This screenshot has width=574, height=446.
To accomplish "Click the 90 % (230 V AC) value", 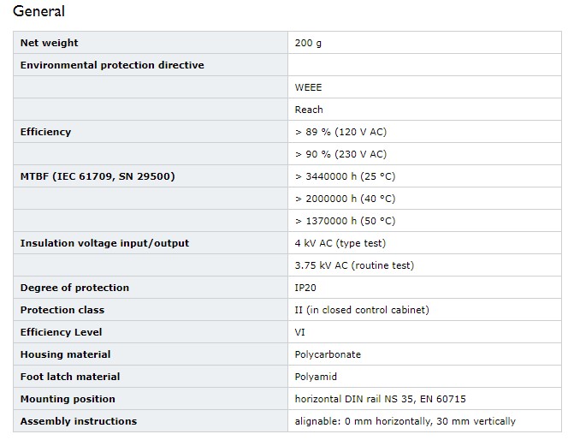I will coord(340,154).
